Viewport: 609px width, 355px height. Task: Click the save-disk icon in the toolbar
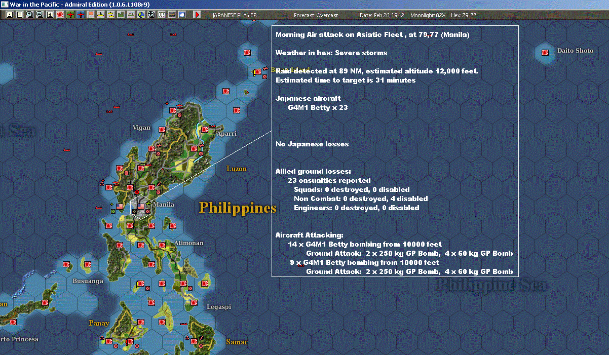point(9,15)
